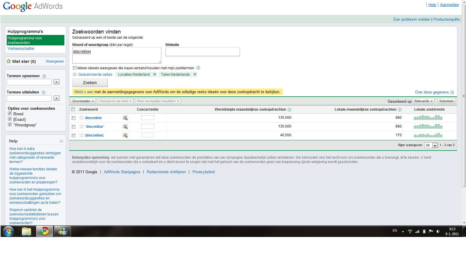Click competition bar for discretion row
The width and height of the screenshot is (466, 262).
pyautogui.click(x=148, y=118)
